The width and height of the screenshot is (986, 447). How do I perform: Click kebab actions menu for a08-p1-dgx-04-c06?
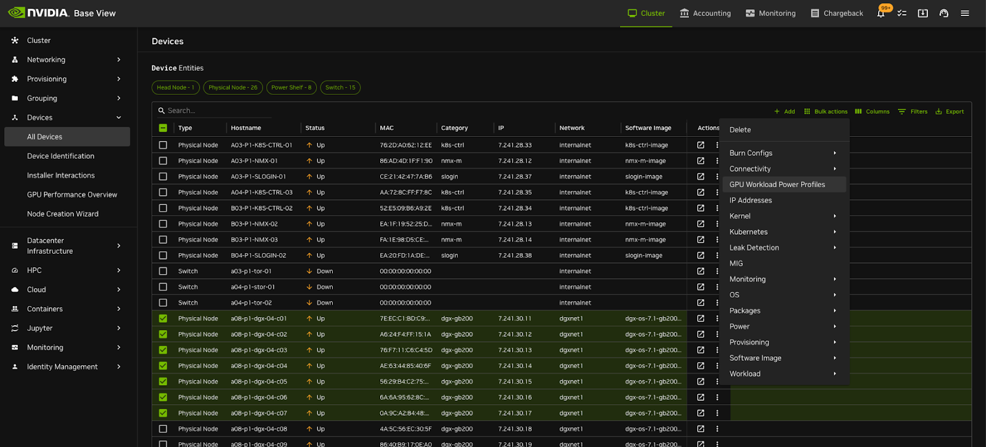click(x=717, y=398)
